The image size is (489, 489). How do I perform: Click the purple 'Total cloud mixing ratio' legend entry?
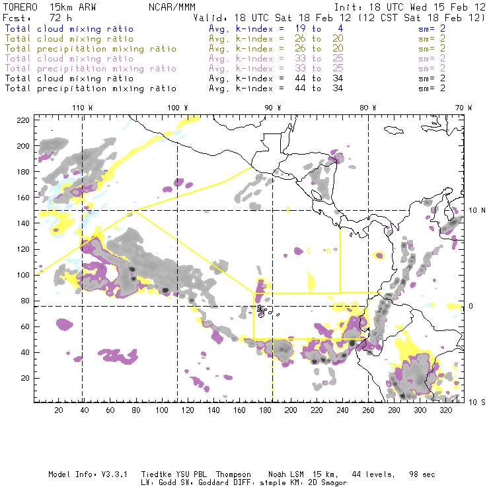pyautogui.click(x=69, y=59)
